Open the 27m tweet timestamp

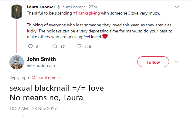[x=93, y=7]
